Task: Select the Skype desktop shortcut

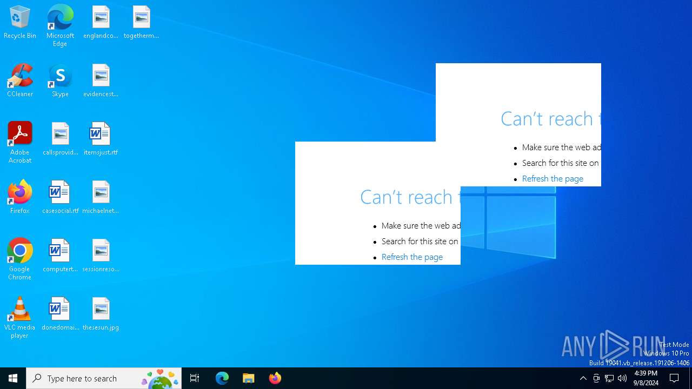Action: pos(60,81)
